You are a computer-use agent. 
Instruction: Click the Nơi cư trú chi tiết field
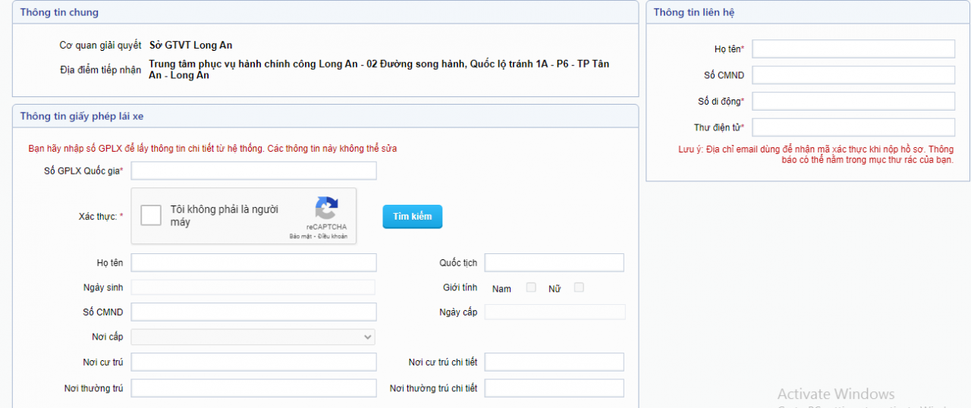pyautogui.click(x=554, y=362)
